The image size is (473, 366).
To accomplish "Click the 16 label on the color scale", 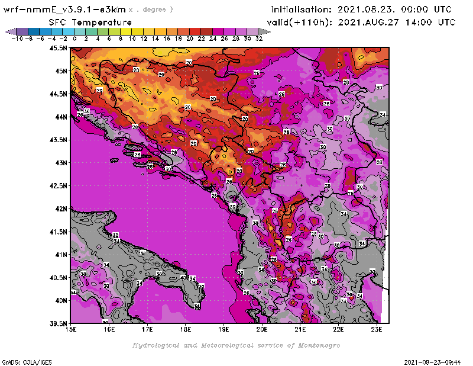I will coord(167,38).
